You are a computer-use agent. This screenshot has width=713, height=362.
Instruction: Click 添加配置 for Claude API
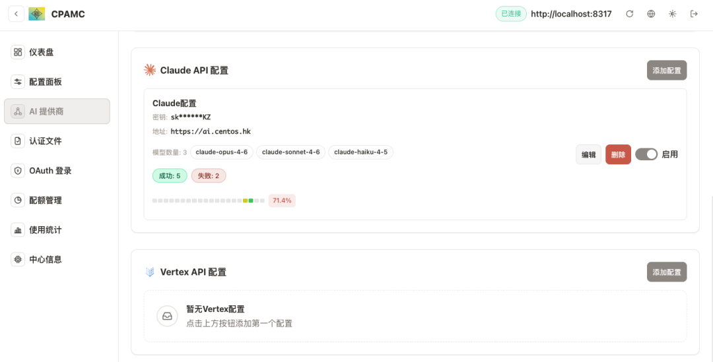pyautogui.click(x=666, y=71)
